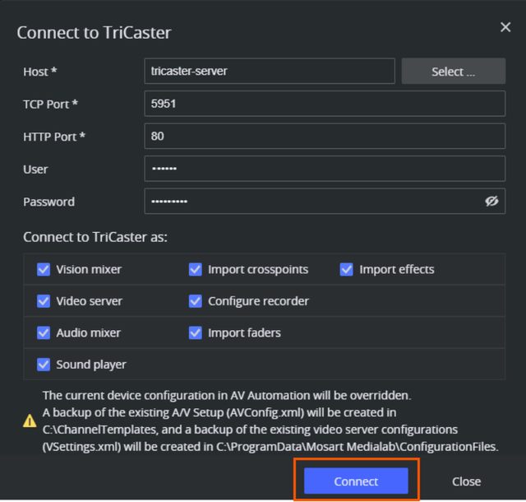526x502 pixels.
Task: Disable the Configure recorder option
Action: [196, 301]
